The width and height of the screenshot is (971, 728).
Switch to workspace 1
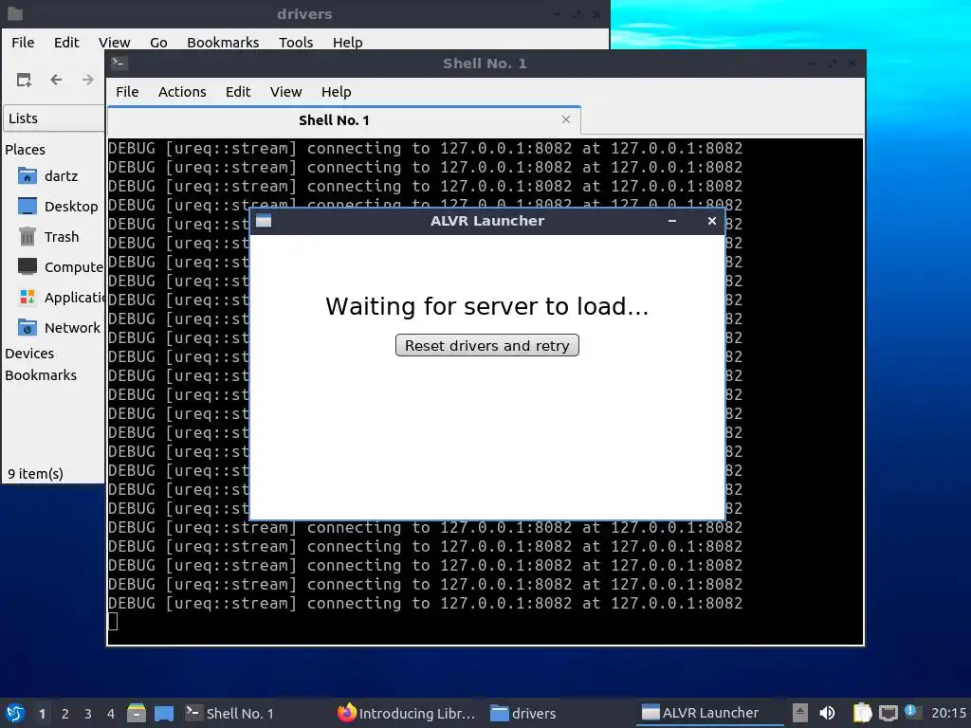(x=42, y=714)
